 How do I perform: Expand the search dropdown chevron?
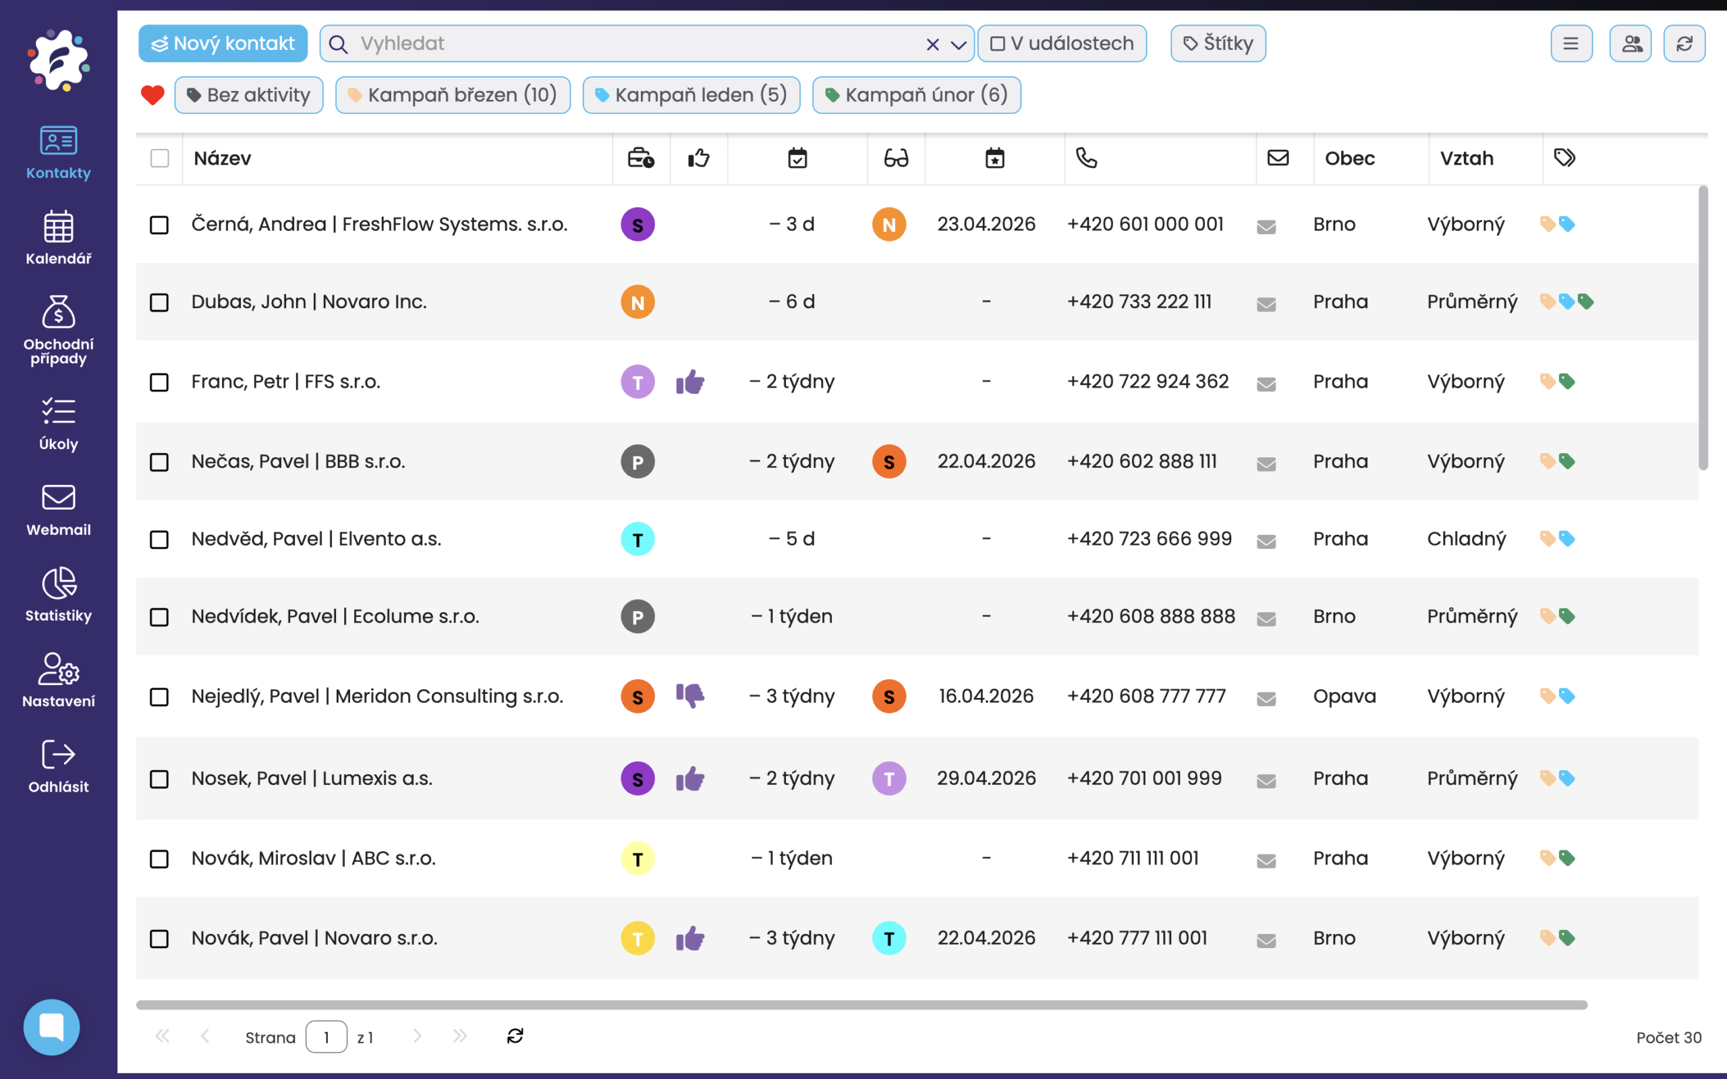click(x=959, y=45)
